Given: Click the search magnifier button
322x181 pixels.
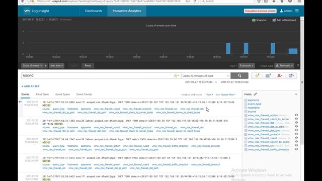Looking at the screenshot, I should point(239,75).
